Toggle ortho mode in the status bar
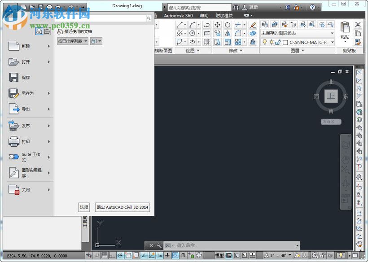Viewport: 368px width, 262px height. pos(112,256)
